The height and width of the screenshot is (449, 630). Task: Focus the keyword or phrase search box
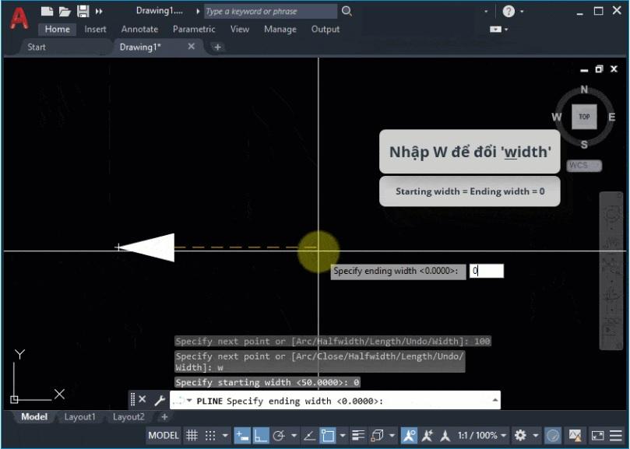[x=270, y=11]
